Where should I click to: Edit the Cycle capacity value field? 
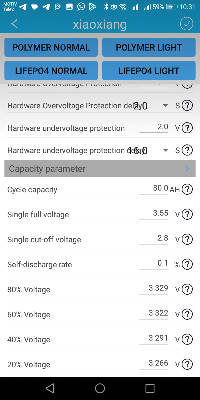[x=154, y=189]
